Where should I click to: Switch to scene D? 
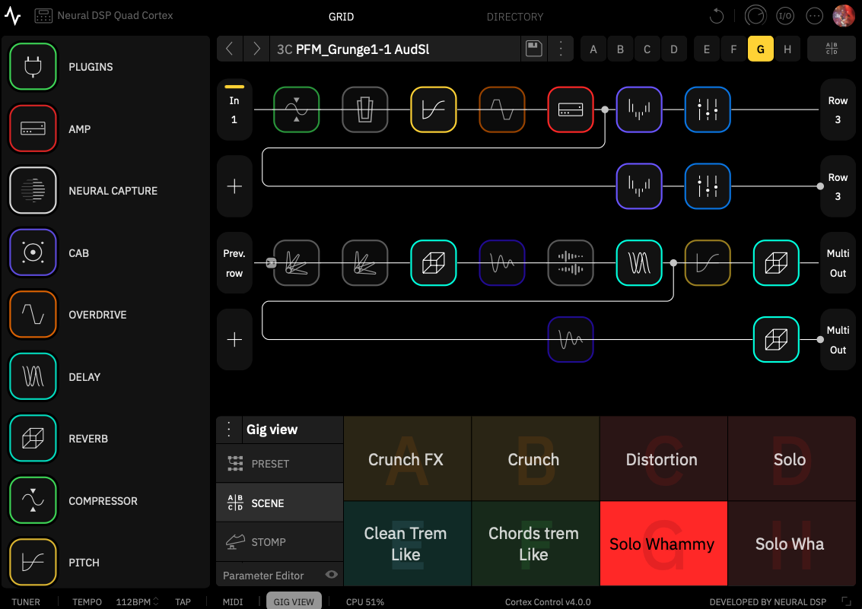pos(674,49)
